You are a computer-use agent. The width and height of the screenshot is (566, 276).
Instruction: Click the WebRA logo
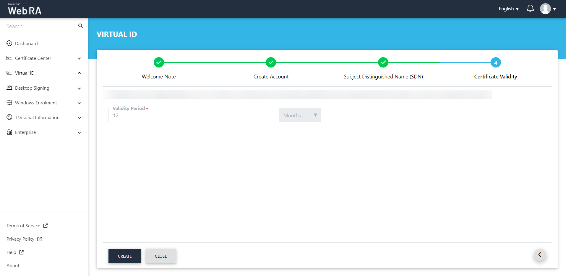click(x=25, y=9)
